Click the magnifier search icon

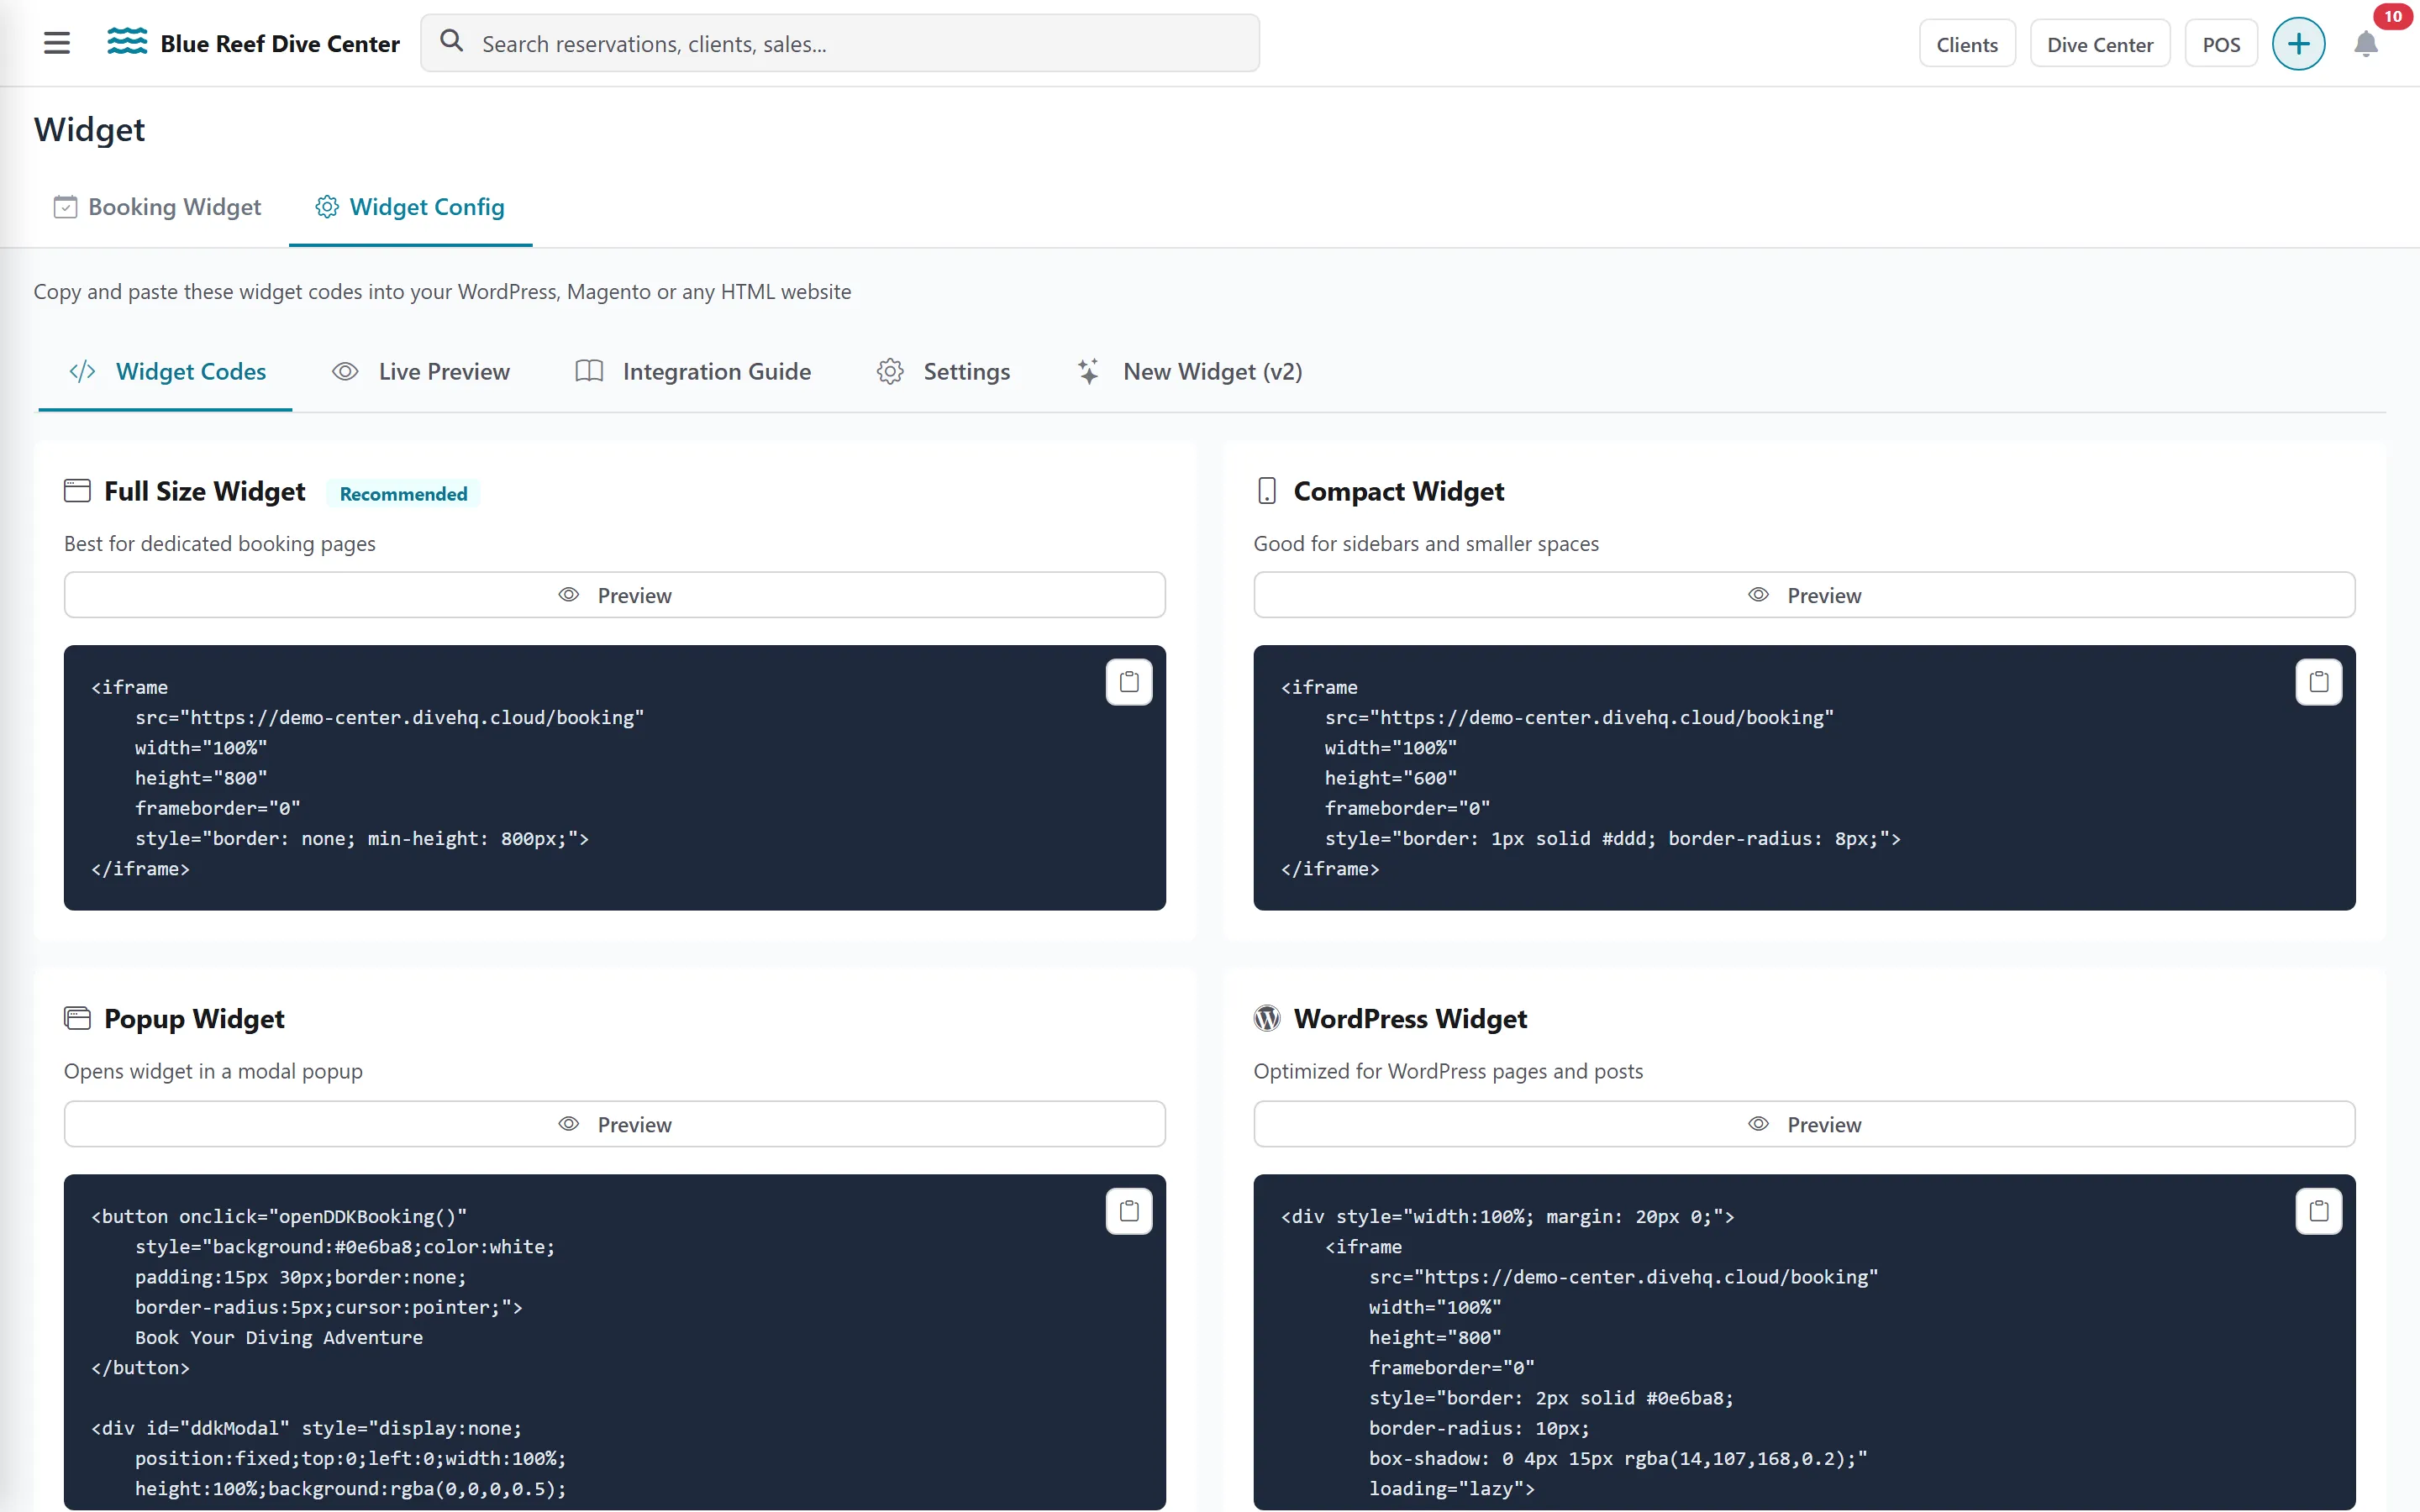[x=452, y=41]
